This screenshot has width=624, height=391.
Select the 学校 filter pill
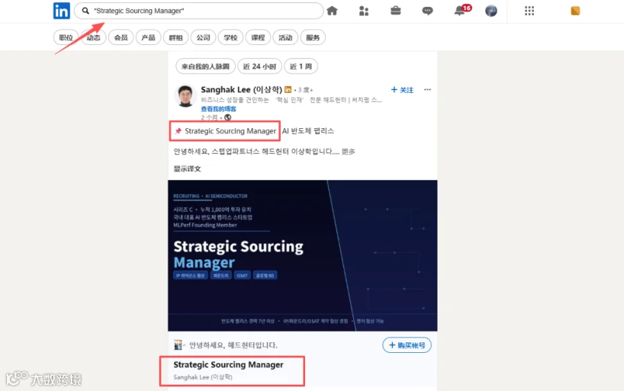pyautogui.click(x=230, y=37)
